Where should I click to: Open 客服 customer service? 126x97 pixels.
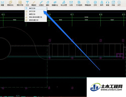coord(108,3)
